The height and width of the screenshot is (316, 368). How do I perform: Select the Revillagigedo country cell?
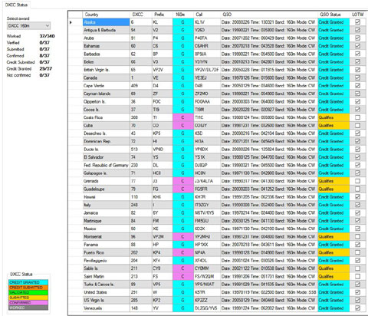pos(107,261)
